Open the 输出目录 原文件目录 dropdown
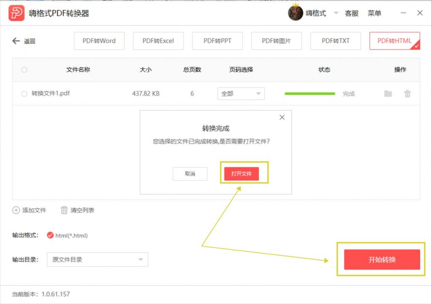This screenshot has width=432, height=304. click(x=97, y=259)
